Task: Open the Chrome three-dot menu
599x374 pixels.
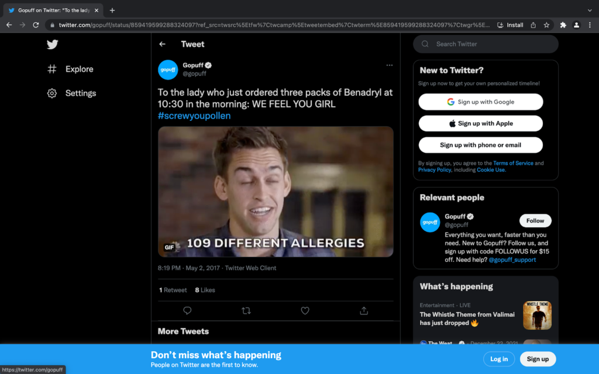Action: point(590,25)
